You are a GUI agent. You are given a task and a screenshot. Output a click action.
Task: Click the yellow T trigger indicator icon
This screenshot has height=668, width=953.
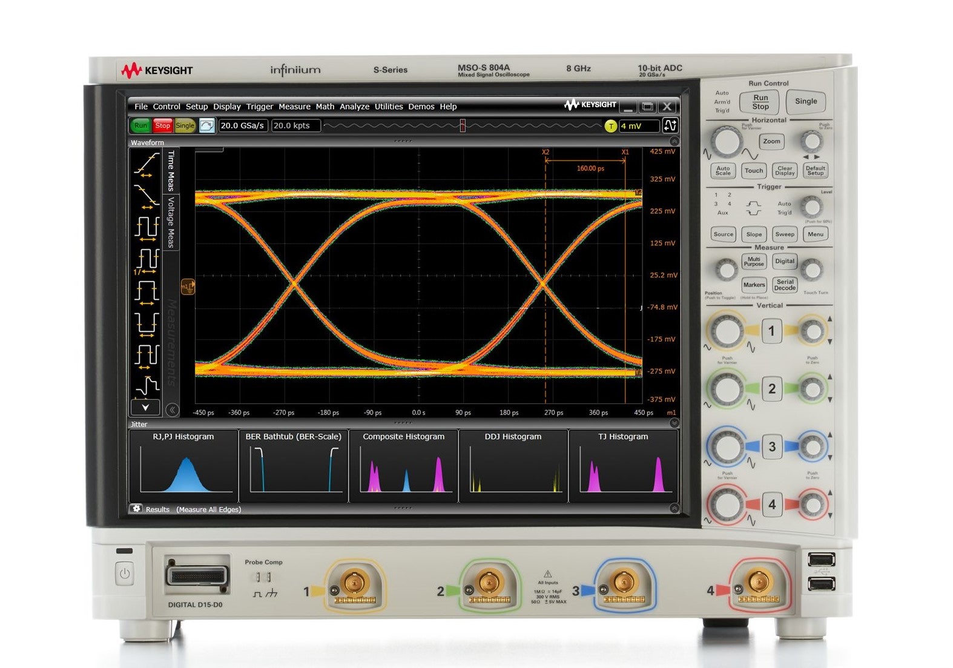click(610, 126)
